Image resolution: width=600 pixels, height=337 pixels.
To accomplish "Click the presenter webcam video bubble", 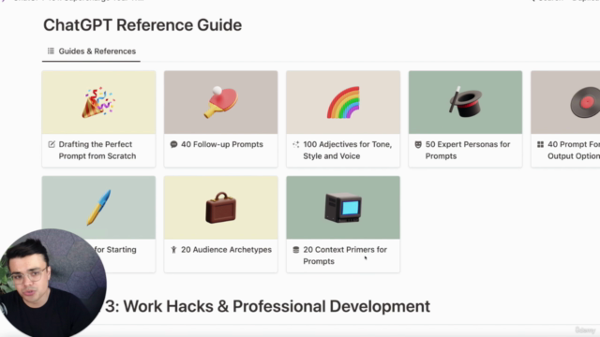I will pos(52,283).
